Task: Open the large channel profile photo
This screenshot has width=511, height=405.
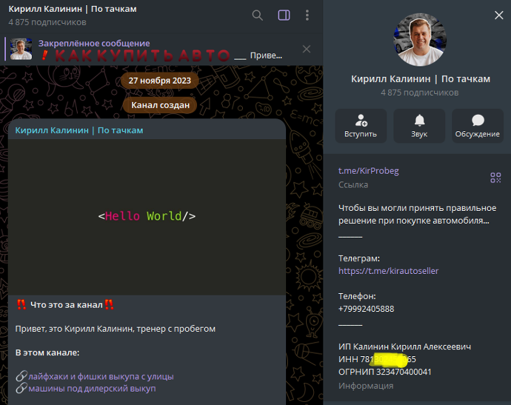Action: (420, 40)
